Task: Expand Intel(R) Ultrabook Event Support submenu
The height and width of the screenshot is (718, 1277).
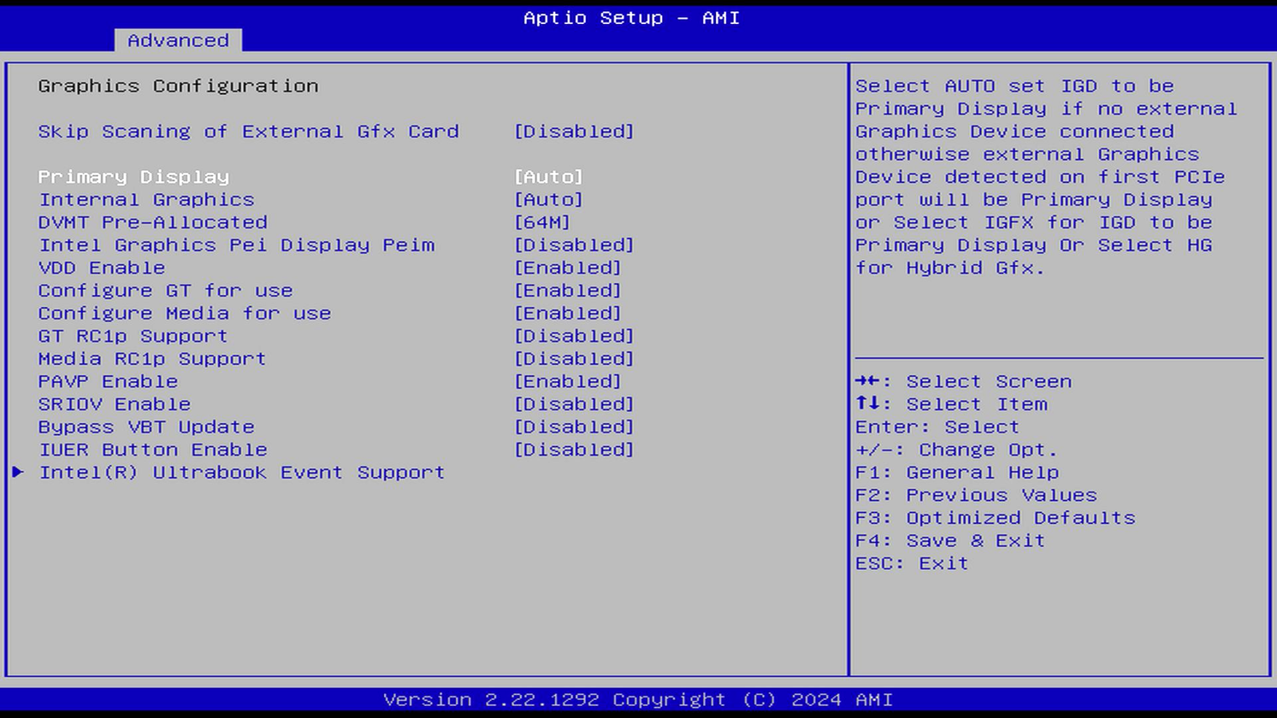Action: coord(243,472)
